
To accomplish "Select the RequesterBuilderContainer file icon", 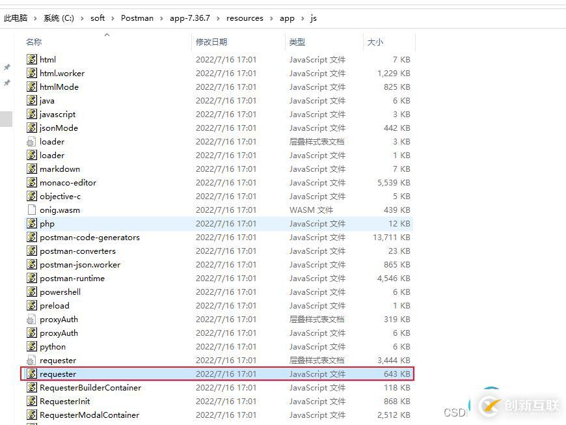I will pos(32,387).
